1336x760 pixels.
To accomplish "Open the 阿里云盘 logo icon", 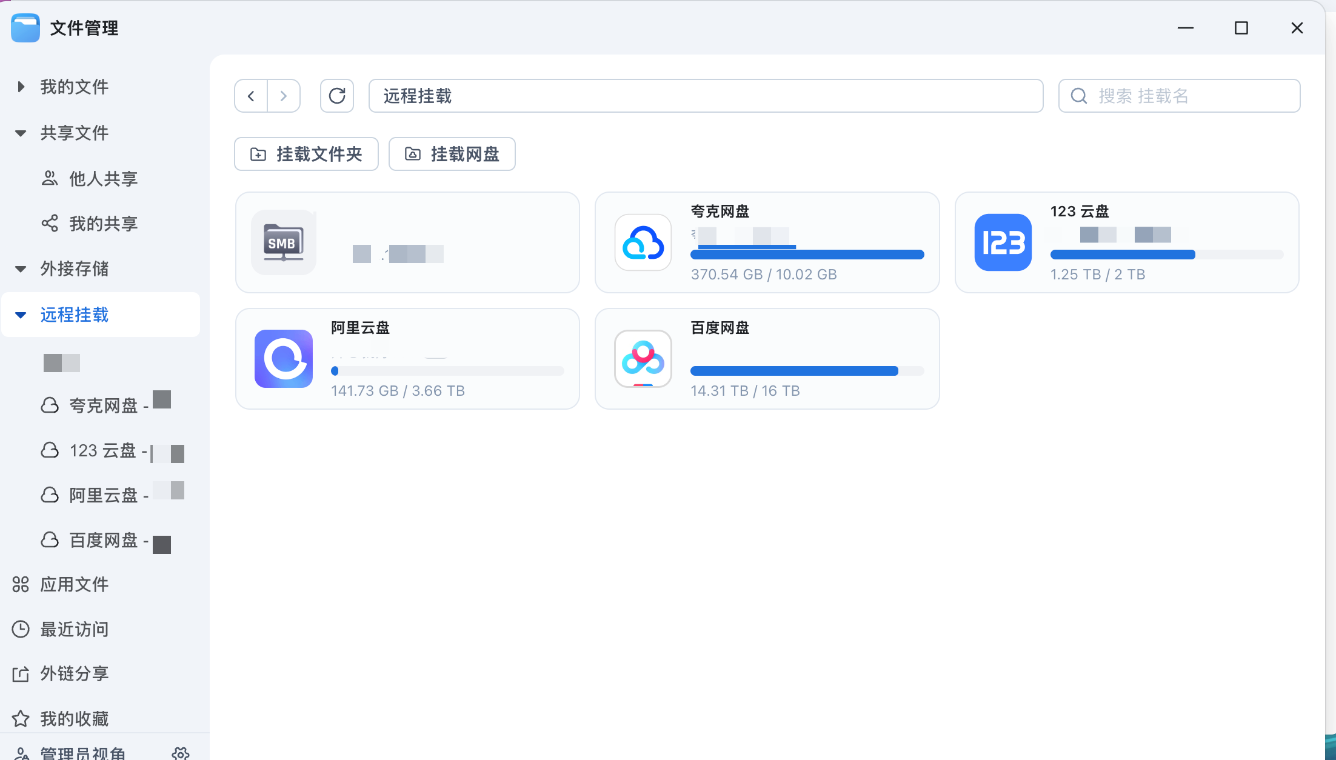I will (284, 359).
